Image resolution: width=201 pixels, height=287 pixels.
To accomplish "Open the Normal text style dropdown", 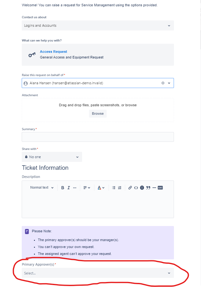I will point(41,187).
